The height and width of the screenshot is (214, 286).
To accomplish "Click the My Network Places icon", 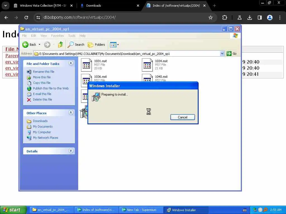I will 29,138.
